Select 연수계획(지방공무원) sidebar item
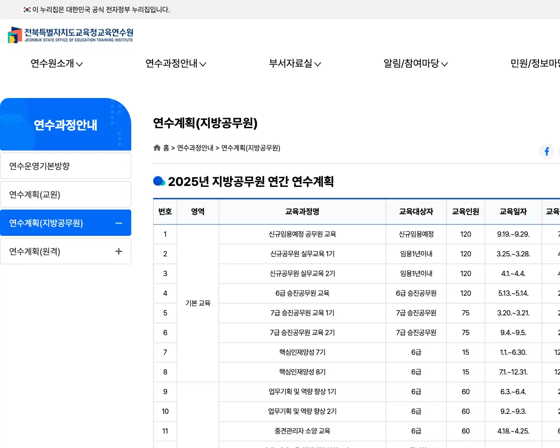Viewport: 560px width, 448px height. 66,223
